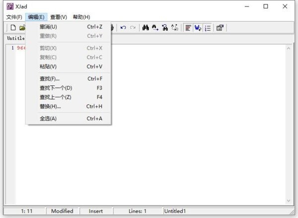Open the 帮助(H) menu
The height and width of the screenshot is (218, 298).
[81, 17]
